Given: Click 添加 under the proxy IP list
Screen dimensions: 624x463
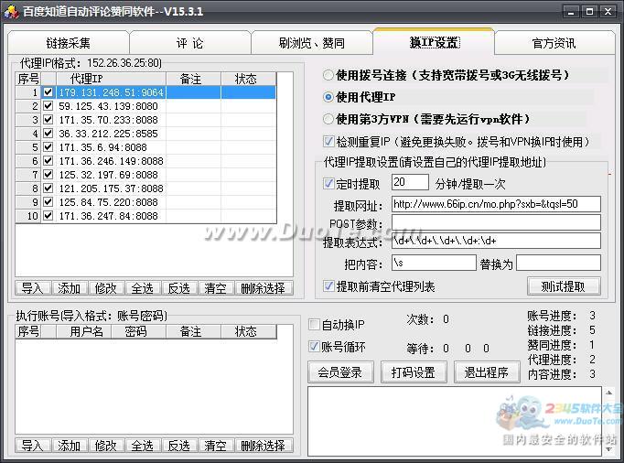Looking at the screenshot, I should tap(70, 288).
